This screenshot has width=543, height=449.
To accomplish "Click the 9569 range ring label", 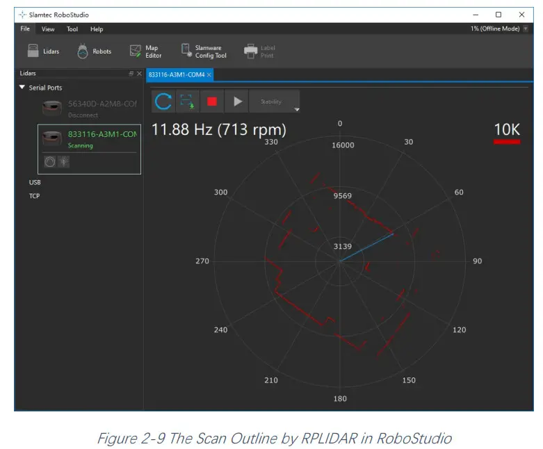I will (343, 196).
